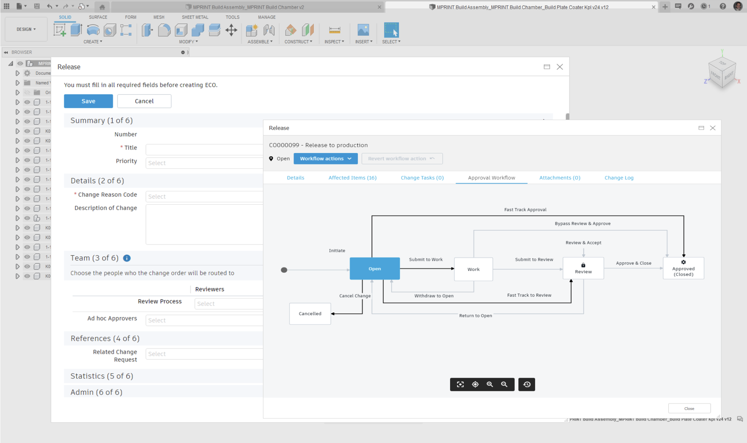747x443 pixels.
Task: Click the Extrude tool icon
Action: point(76,30)
